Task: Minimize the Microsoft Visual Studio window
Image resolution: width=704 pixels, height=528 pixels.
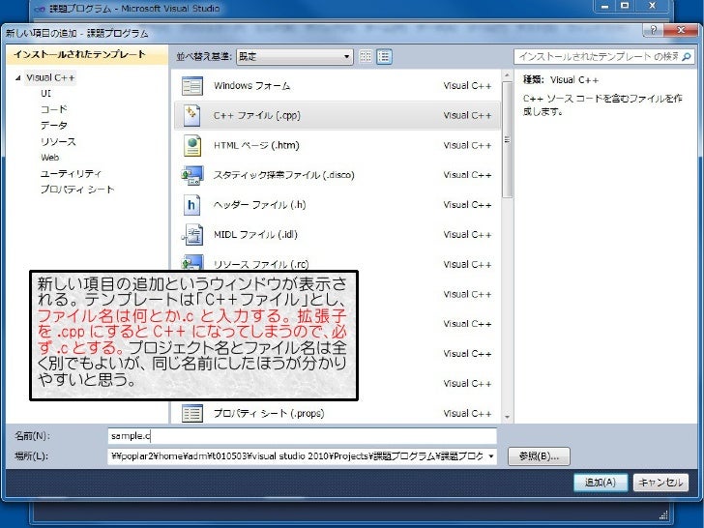Action: [x=605, y=6]
